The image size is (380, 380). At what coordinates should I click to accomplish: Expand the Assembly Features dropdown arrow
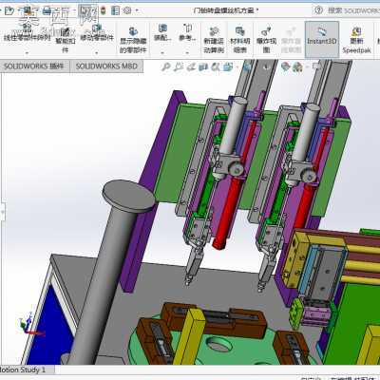[162, 52]
